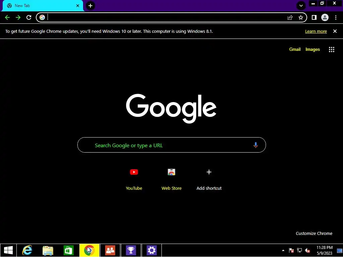Open the Google apps grid

(332, 50)
